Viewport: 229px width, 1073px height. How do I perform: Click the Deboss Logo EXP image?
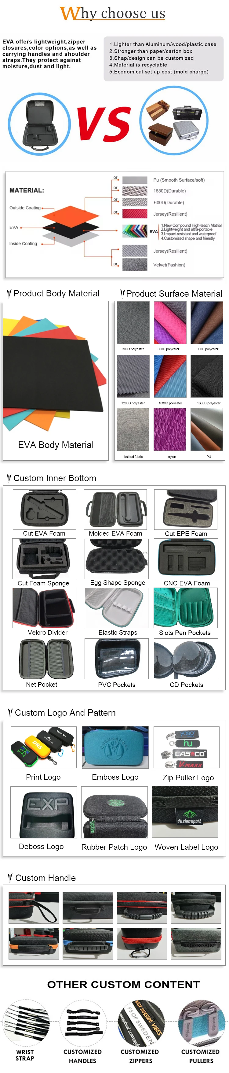pyautogui.click(x=44, y=812)
